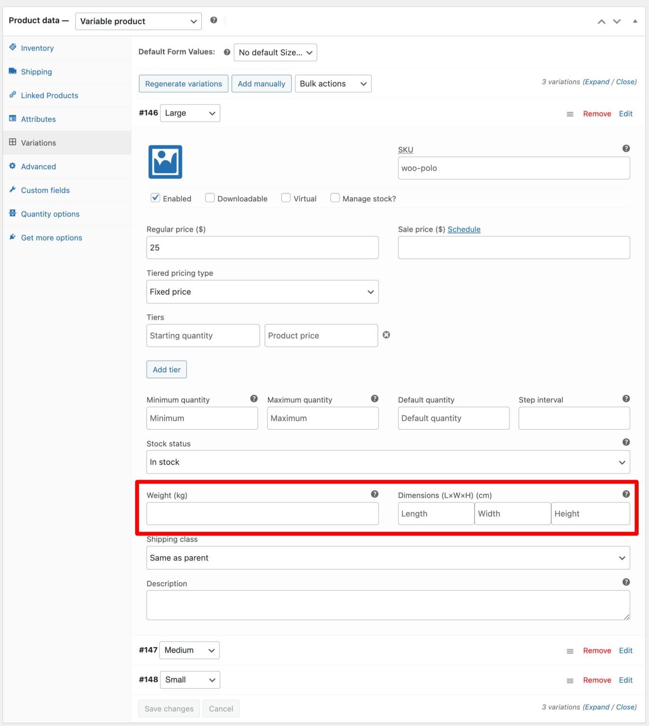Click inside the Regular price field
The width and height of the screenshot is (649, 726).
coord(262,247)
